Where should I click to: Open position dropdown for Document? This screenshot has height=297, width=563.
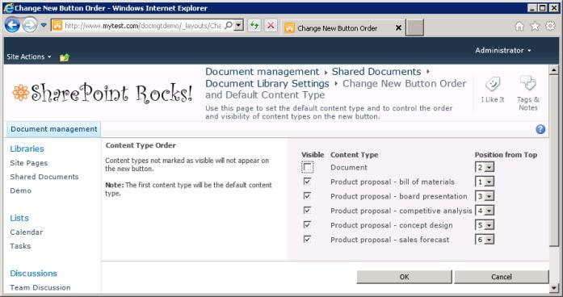(x=485, y=167)
